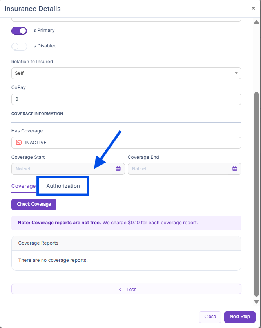Click the Coverage End date field
This screenshot has height=328, width=261.
click(178, 169)
